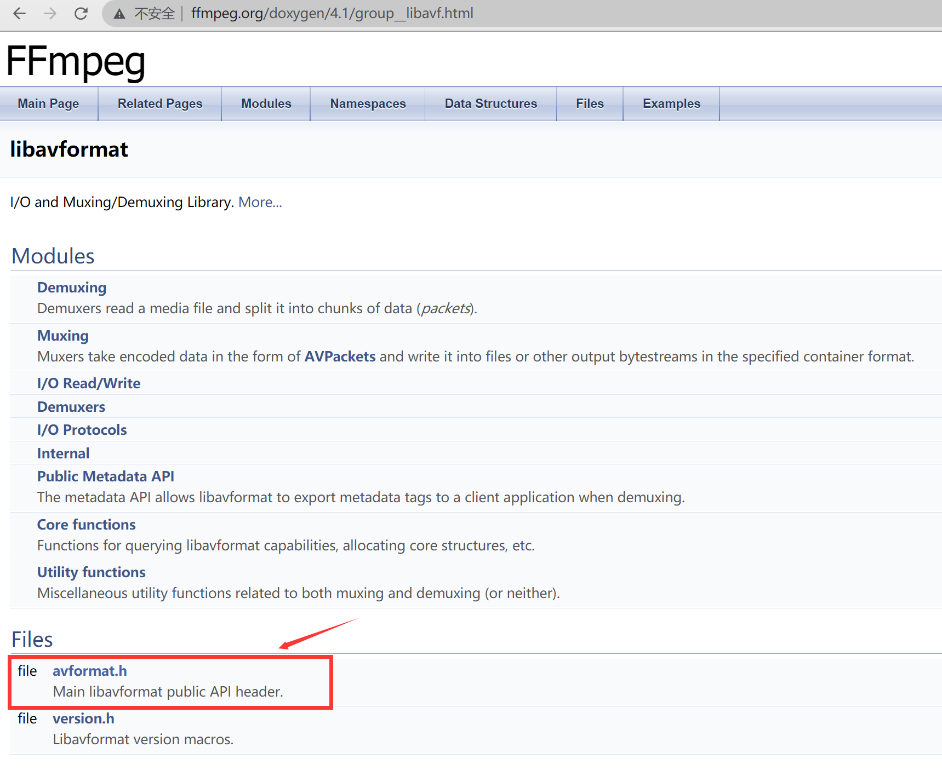Open the Related Pages tab
942x776 pixels.
coord(160,104)
